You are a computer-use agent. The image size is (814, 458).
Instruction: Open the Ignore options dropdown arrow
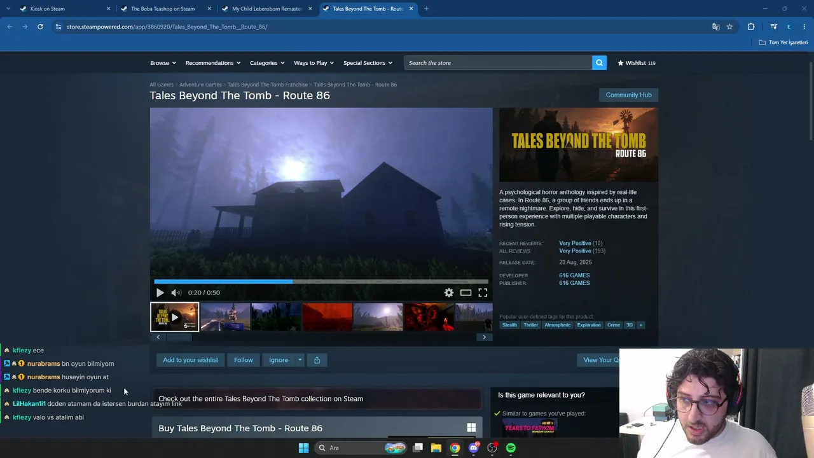pyautogui.click(x=300, y=360)
